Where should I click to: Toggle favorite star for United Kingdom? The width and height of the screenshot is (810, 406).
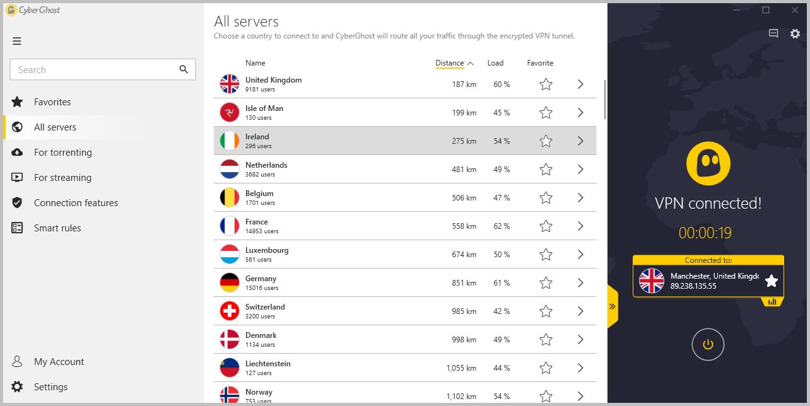point(546,84)
